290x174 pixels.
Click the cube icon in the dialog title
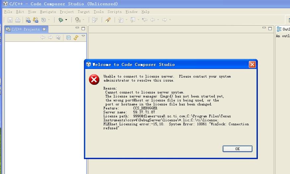point(89,64)
